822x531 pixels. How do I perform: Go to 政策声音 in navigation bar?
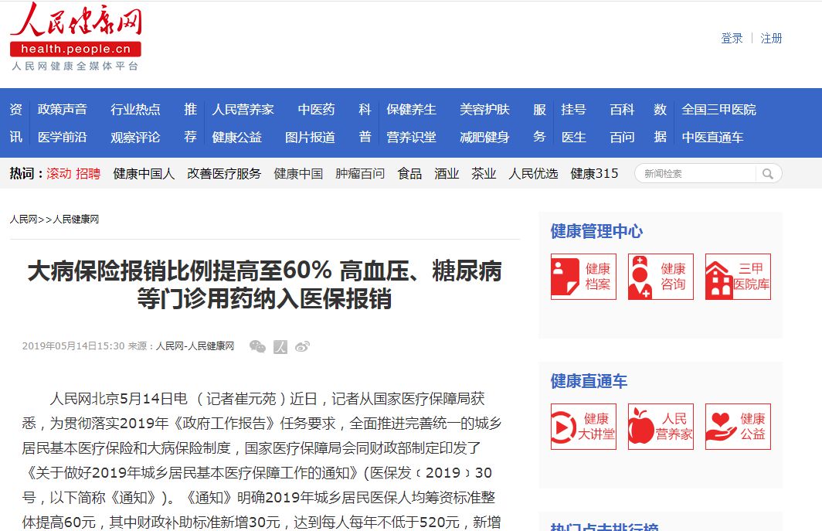point(63,110)
